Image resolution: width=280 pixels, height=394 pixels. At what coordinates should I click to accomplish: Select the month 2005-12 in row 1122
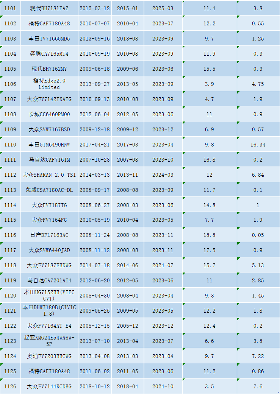point(128,326)
